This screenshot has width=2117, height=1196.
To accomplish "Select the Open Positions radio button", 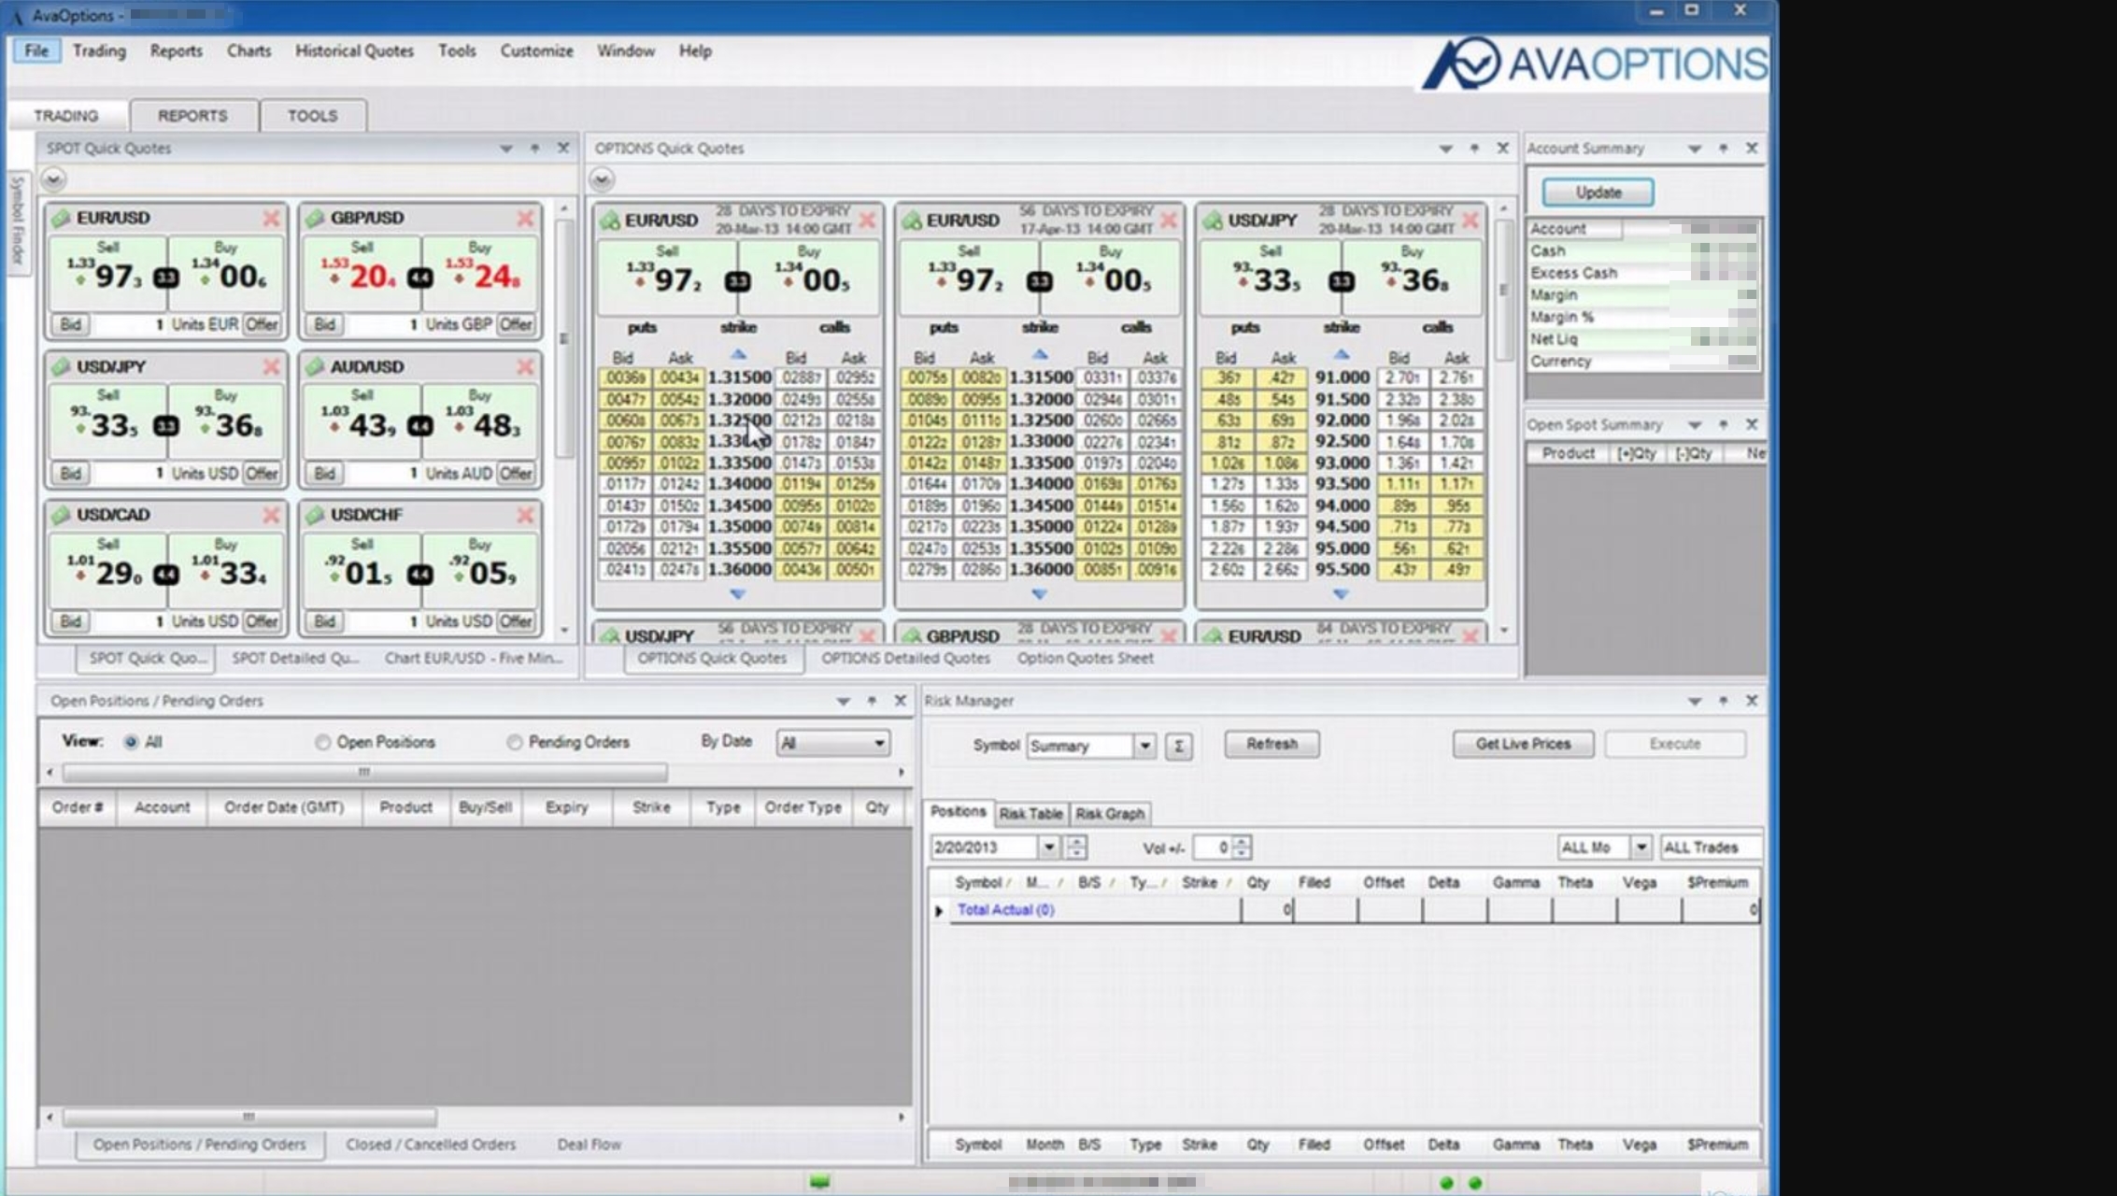I will [323, 742].
